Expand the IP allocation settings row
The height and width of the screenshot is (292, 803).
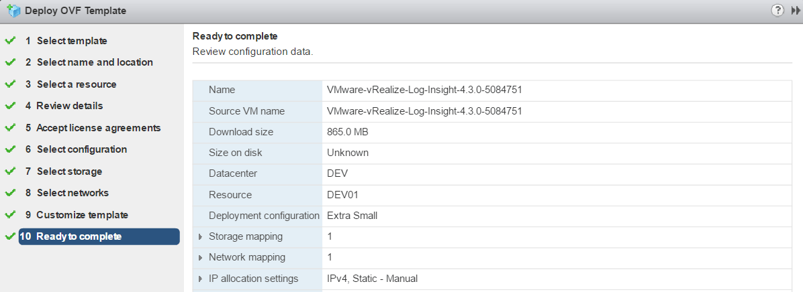(201, 279)
